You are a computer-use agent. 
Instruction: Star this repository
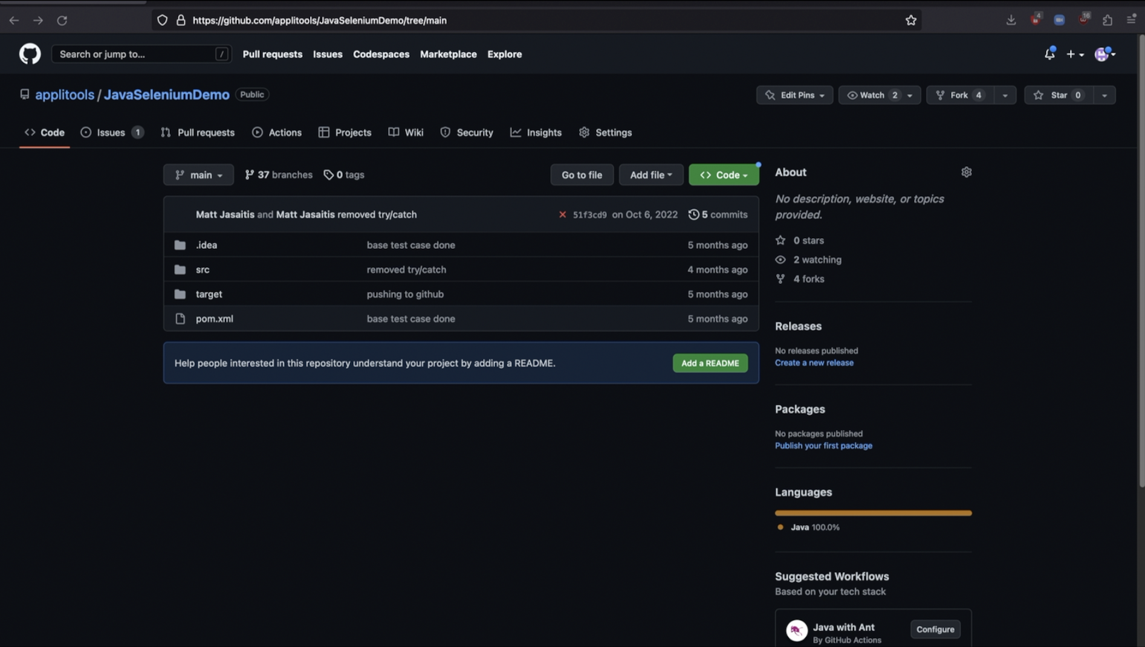(1059, 95)
